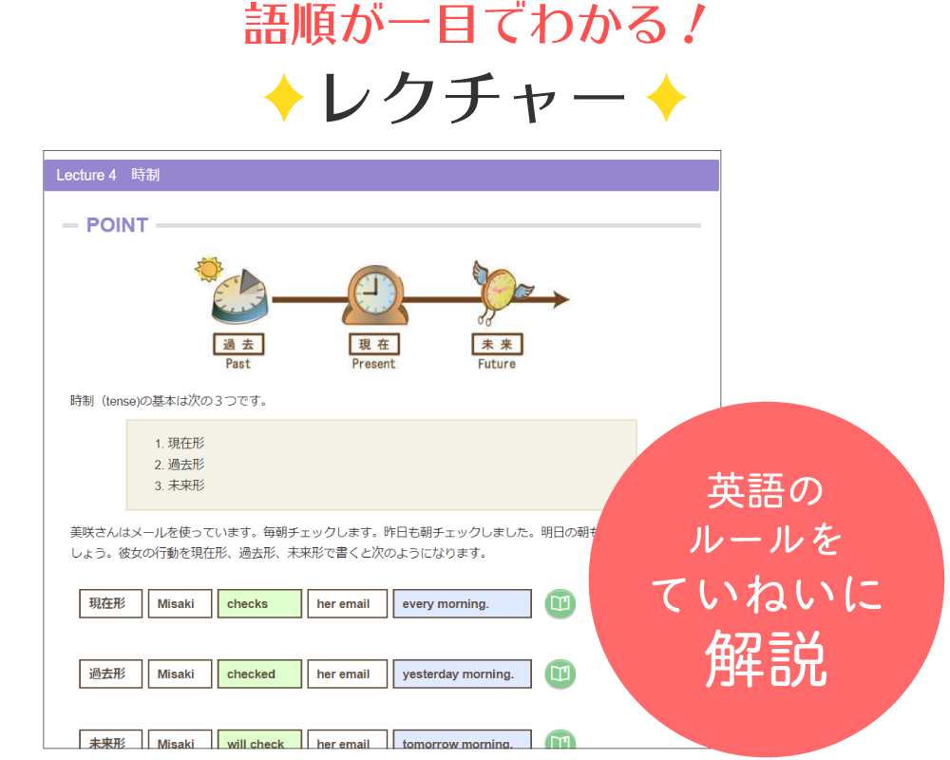Click the green book icon beside 'every morning.'
The image size is (950, 760).
tap(560, 604)
